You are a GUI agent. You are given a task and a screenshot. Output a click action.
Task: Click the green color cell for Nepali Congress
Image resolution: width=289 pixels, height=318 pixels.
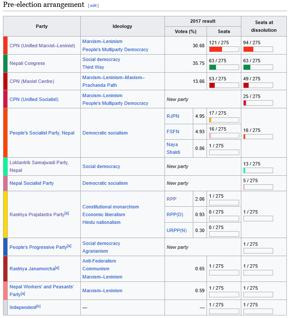tap(6, 63)
